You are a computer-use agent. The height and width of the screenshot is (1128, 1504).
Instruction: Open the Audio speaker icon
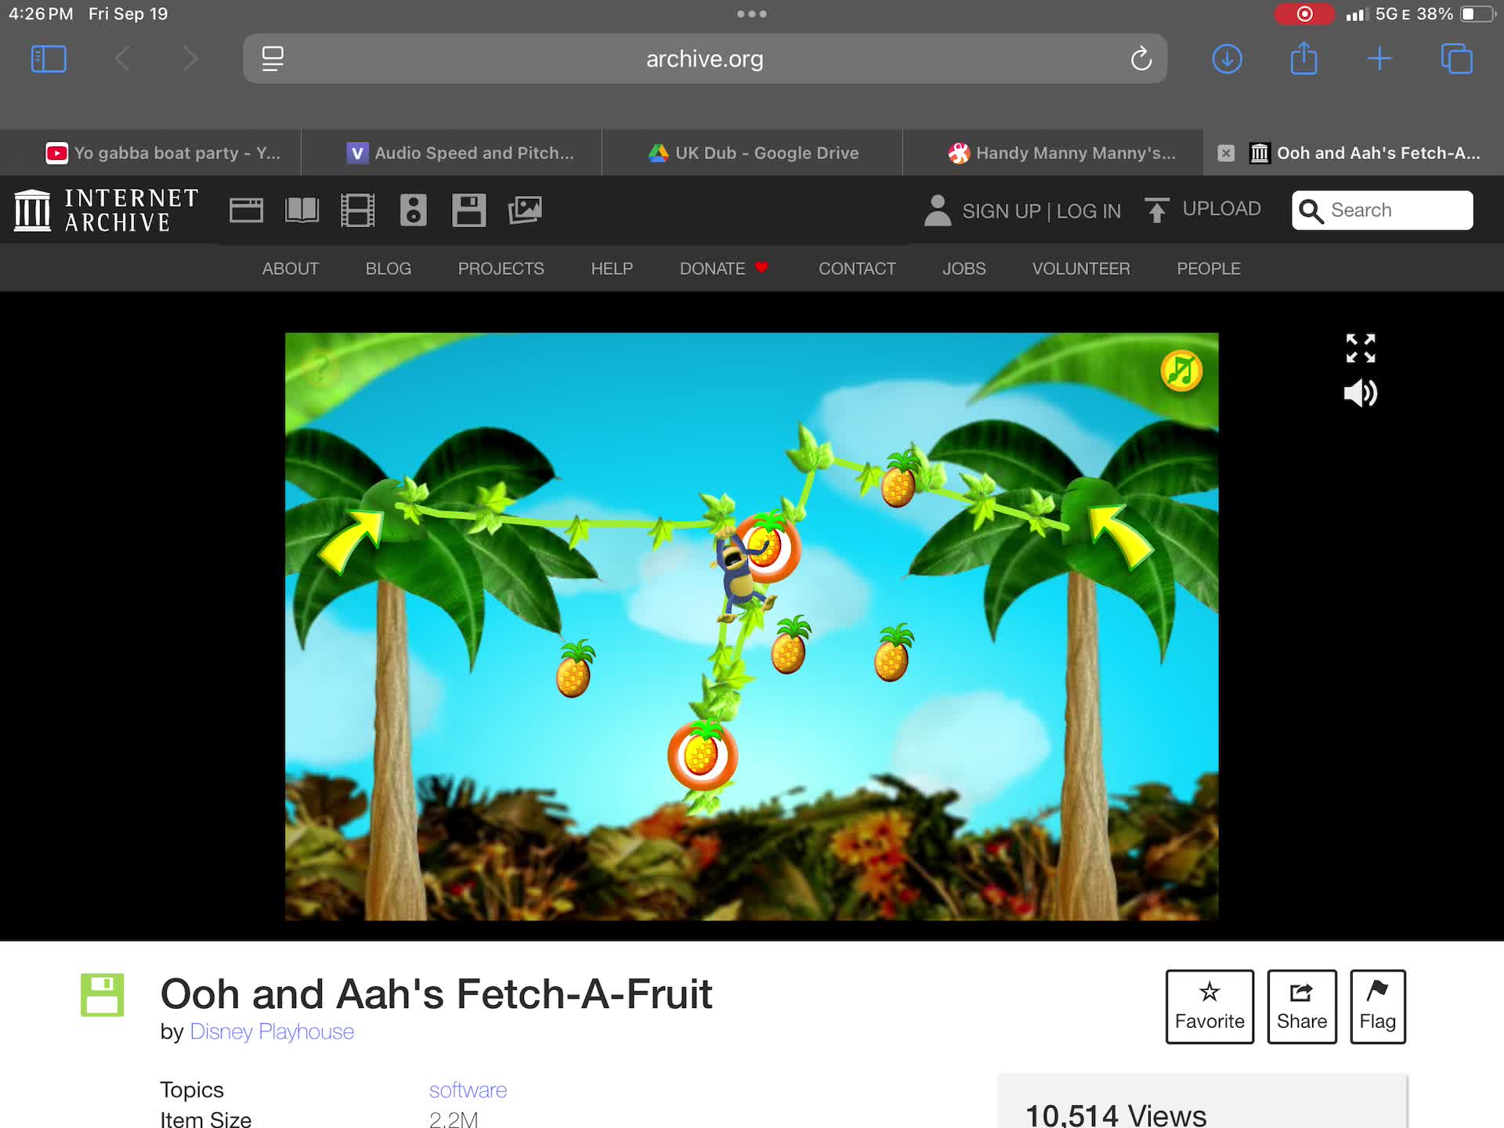pyautogui.click(x=413, y=210)
